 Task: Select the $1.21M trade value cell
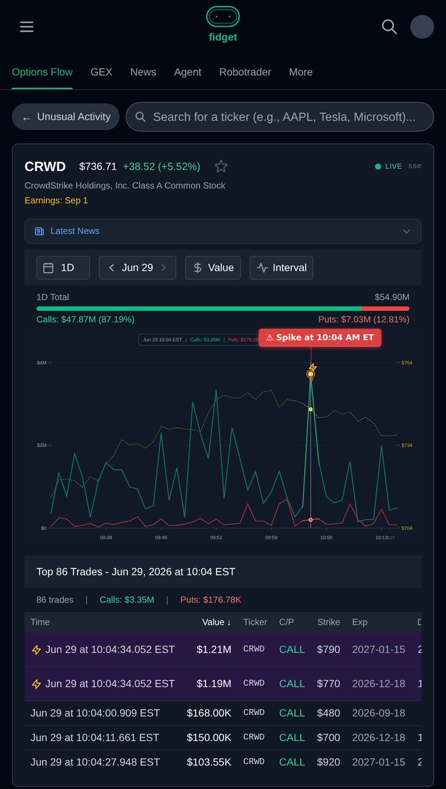coord(213,650)
